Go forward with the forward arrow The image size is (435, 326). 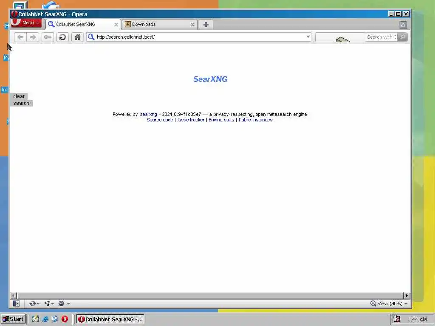point(33,37)
